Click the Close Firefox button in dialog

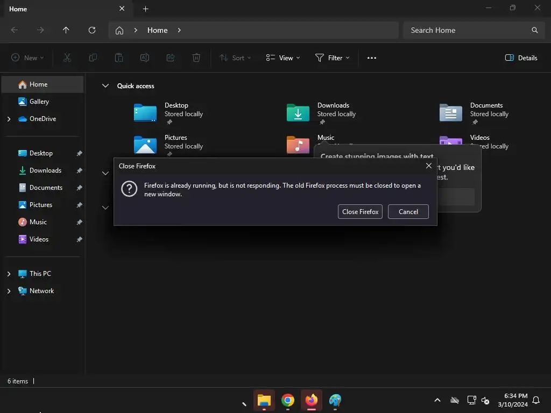coord(360,211)
